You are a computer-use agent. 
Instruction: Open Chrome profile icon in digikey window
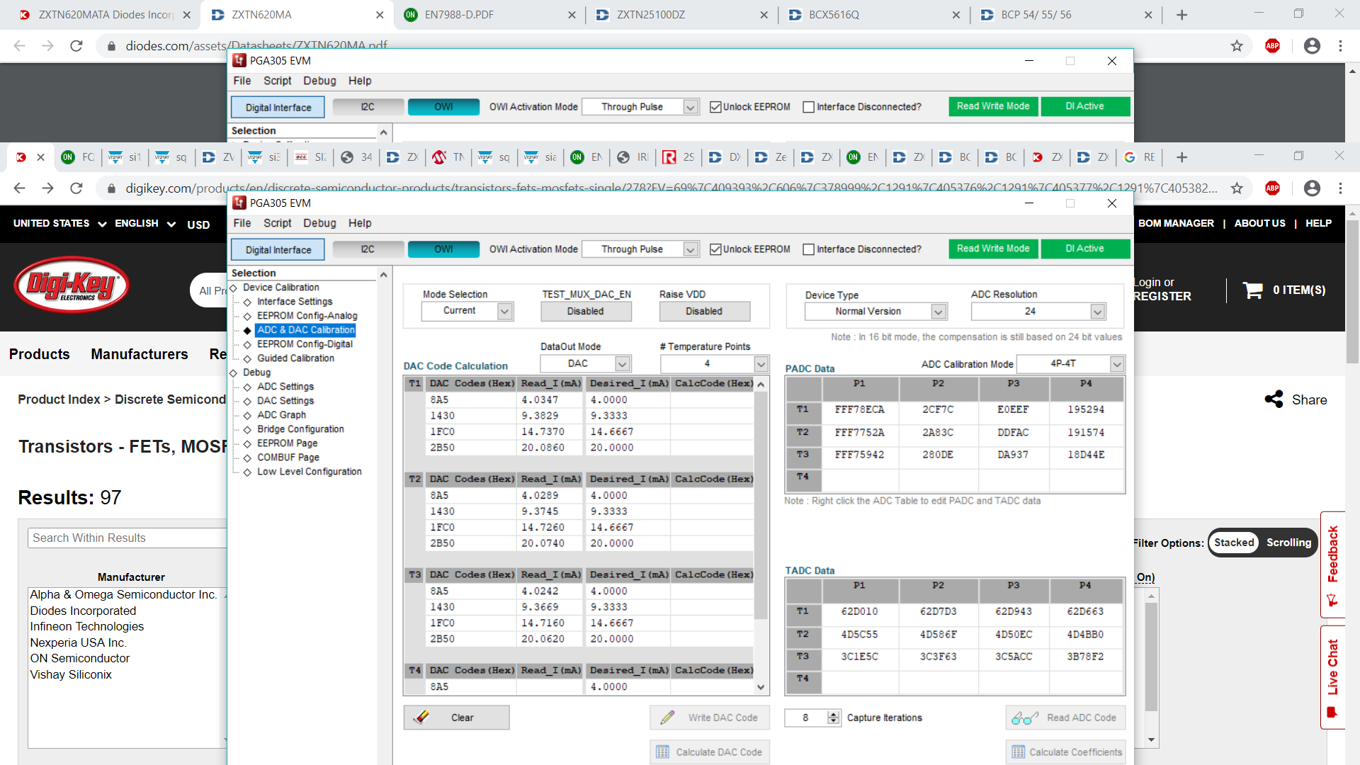pos(1312,188)
